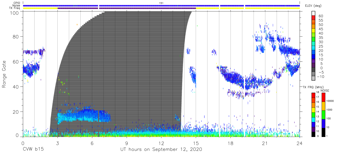
Task: Select the green 30–35 ELEV color bar segment
Action: click(x=313, y=39)
